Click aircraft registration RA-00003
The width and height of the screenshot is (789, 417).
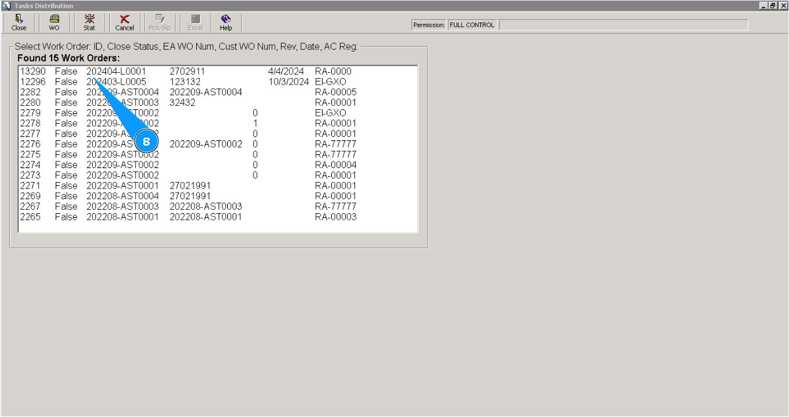click(336, 217)
